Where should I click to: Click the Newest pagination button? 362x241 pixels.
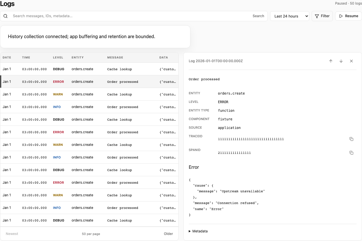[12, 234]
